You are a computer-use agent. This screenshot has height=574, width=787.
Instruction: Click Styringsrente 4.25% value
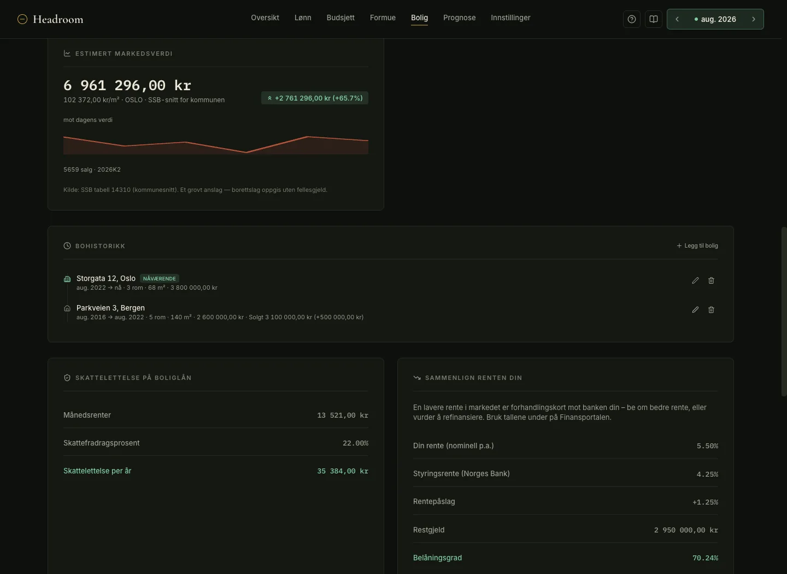707,474
